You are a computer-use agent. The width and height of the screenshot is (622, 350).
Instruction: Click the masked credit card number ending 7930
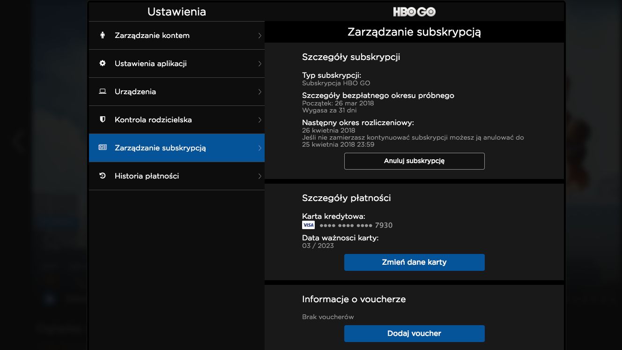[356, 225]
